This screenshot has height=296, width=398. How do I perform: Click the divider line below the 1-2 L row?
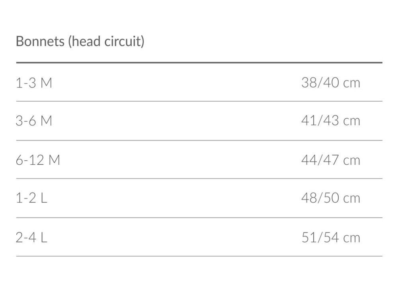[x=199, y=217]
